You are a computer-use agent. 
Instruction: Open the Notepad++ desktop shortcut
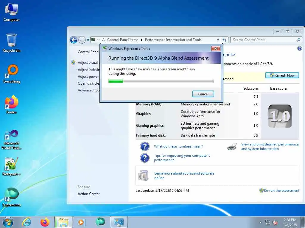[12, 166]
